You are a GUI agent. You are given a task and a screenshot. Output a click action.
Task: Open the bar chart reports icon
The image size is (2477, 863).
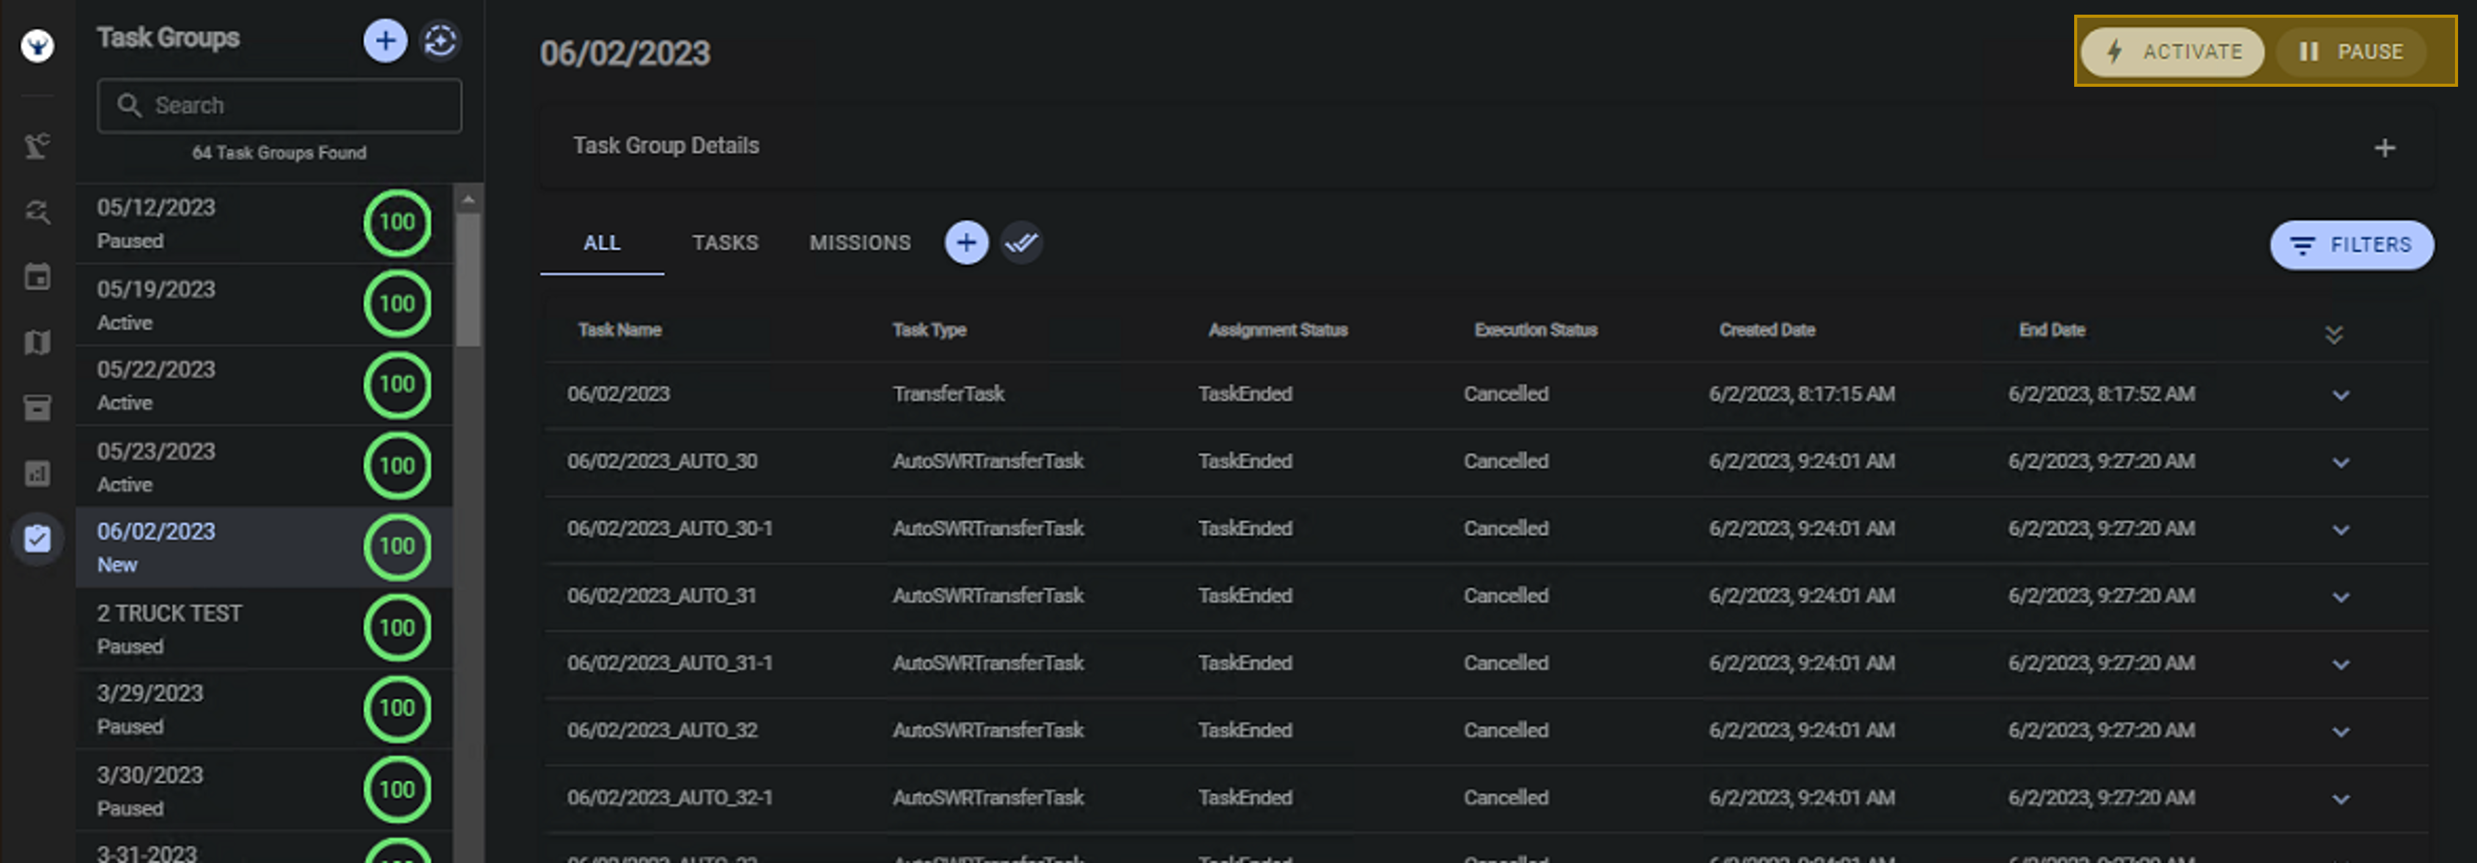tap(37, 473)
